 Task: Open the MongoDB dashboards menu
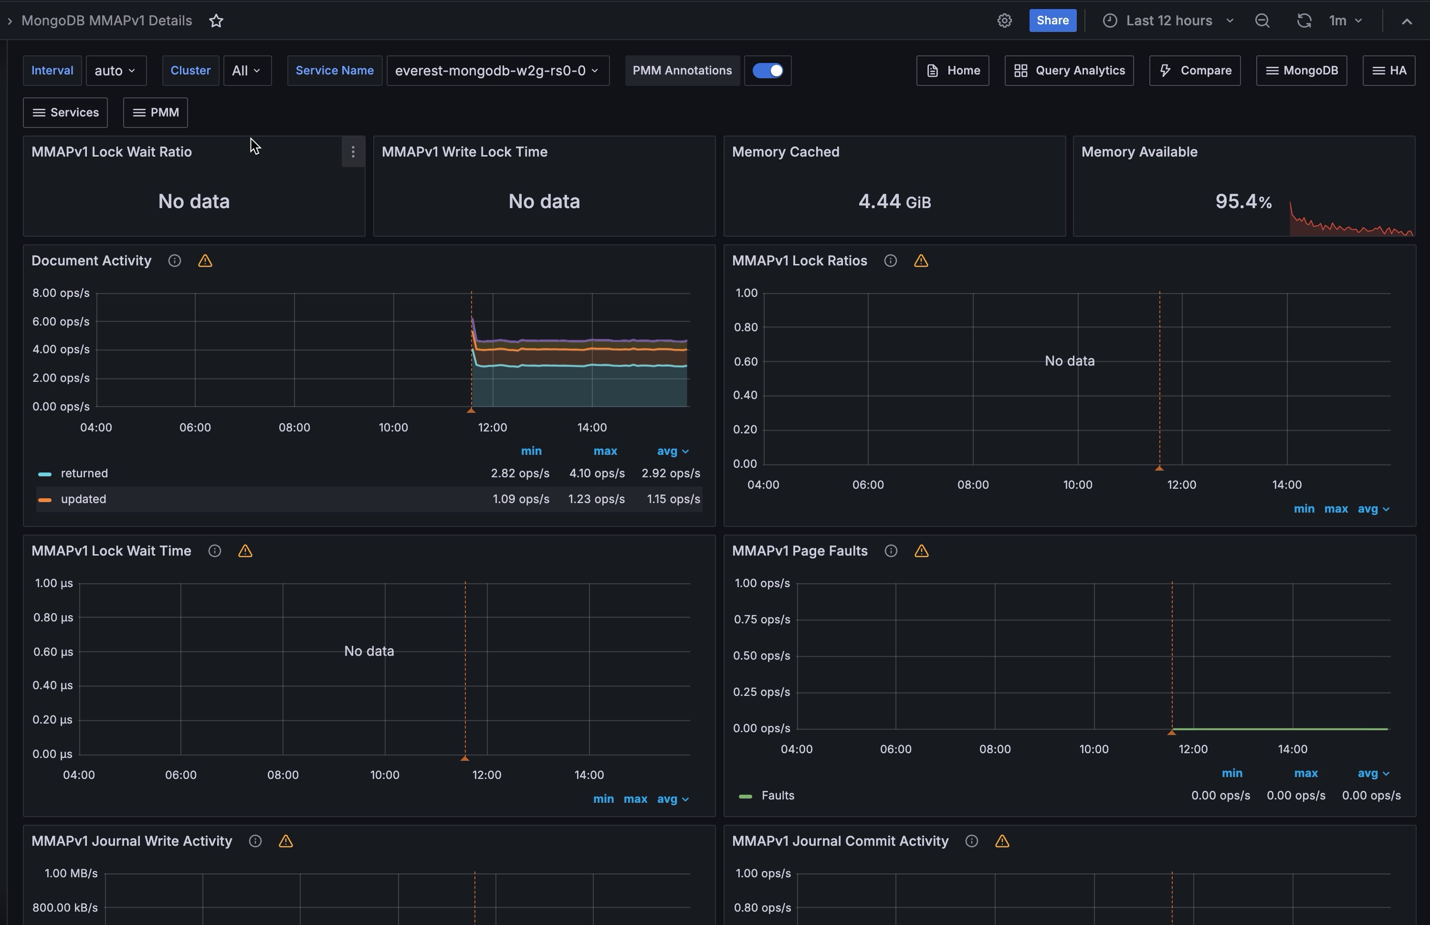tap(1302, 71)
